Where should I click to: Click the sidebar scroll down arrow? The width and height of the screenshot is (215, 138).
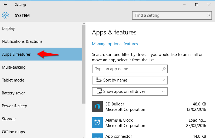click(x=84, y=137)
